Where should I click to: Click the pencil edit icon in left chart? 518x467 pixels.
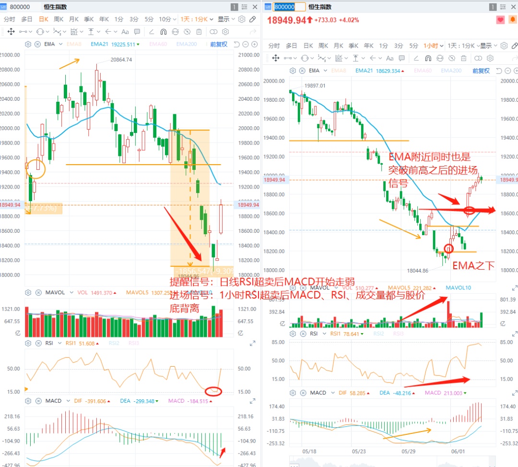[x=252, y=19]
